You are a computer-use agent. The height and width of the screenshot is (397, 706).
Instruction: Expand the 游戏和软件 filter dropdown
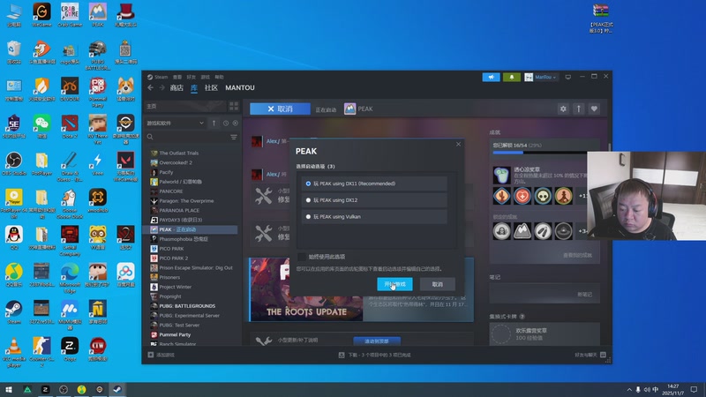pos(175,123)
